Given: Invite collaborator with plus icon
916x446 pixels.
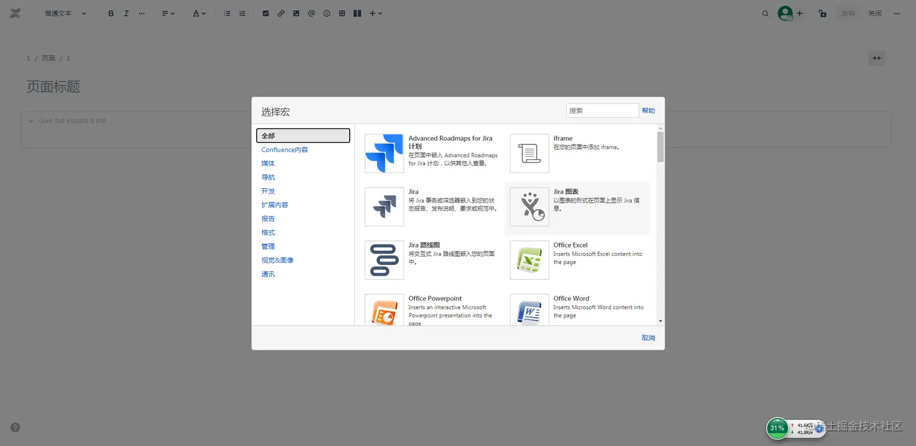Looking at the screenshot, I should 800,13.
